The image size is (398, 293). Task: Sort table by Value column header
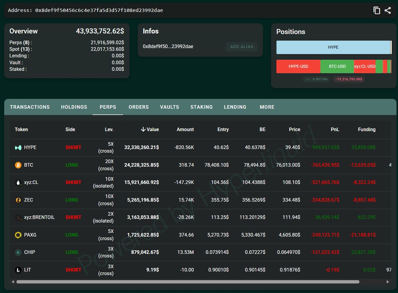point(150,129)
